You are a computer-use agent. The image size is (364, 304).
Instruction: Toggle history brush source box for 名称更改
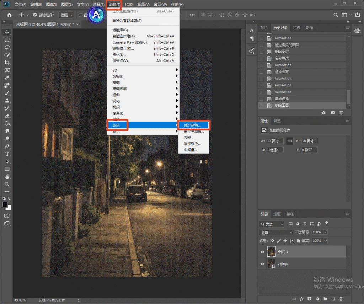pyautogui.click(x=261, y=58)
